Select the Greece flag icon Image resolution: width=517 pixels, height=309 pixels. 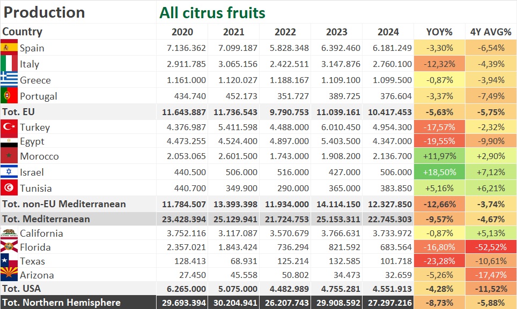click(9, 80)
